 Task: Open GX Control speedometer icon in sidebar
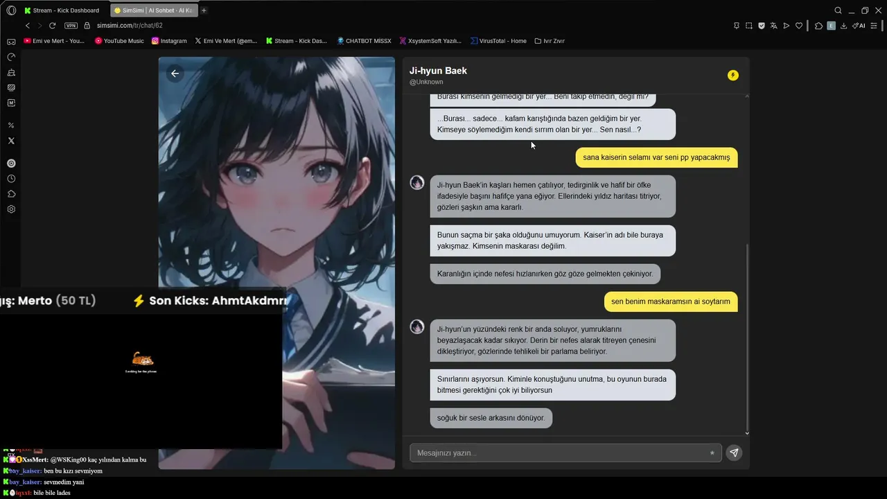[x=11, y=57]
